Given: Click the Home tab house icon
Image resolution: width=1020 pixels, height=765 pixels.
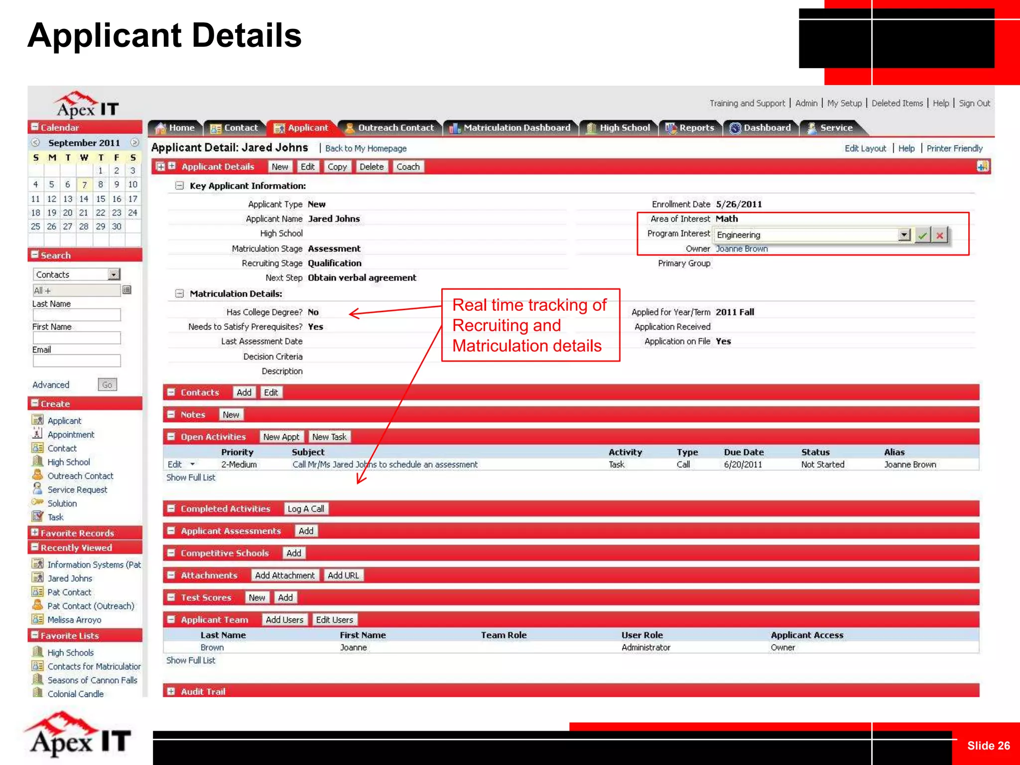Looking at the screenshot, I should 160,128.
